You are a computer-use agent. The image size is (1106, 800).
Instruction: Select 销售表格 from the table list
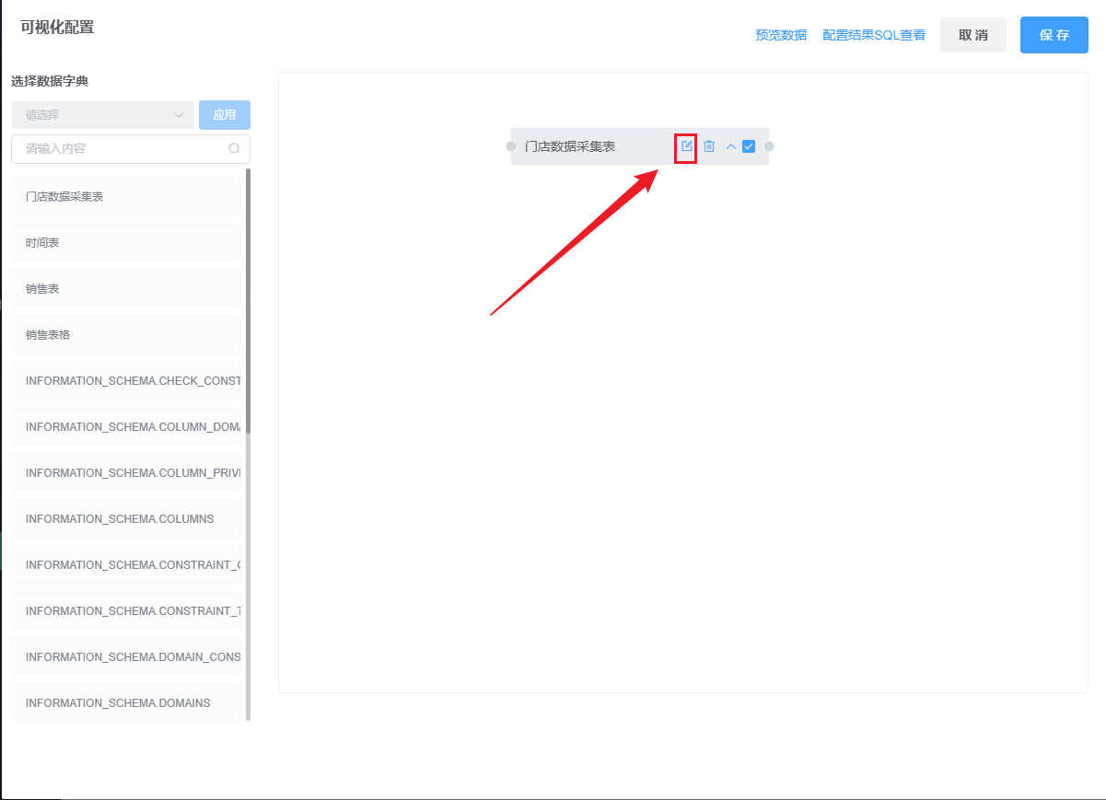pyautogui.click(x=126, y=334)
